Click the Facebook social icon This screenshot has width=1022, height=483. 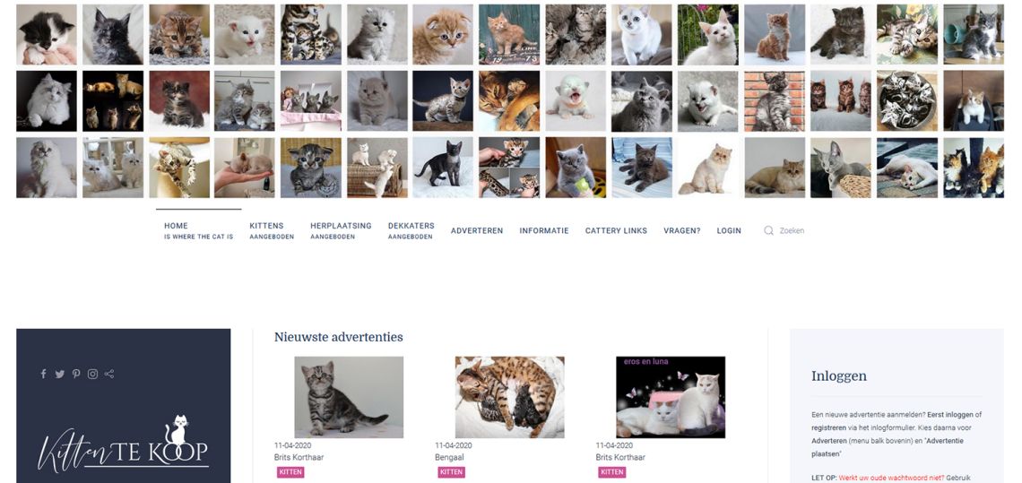(44, 375)
